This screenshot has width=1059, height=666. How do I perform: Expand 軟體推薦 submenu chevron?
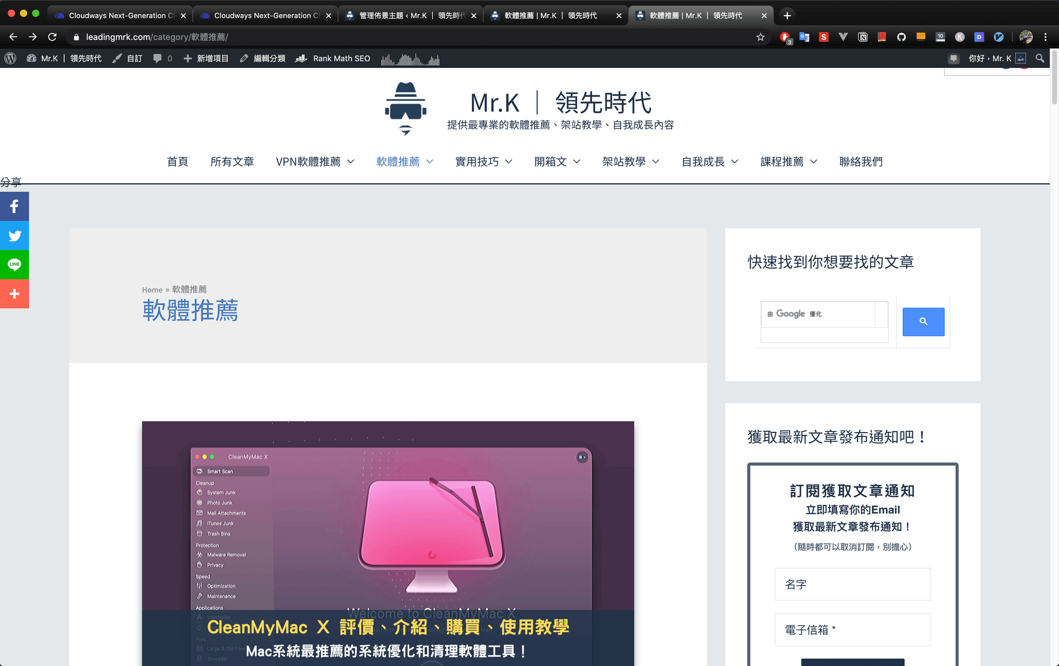(x=430, y=162)
